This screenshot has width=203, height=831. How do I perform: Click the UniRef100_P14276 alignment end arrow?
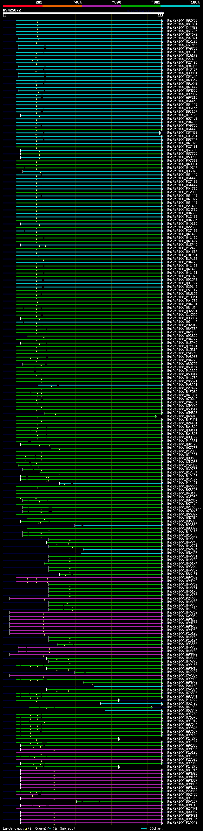[x=119, y=739]
